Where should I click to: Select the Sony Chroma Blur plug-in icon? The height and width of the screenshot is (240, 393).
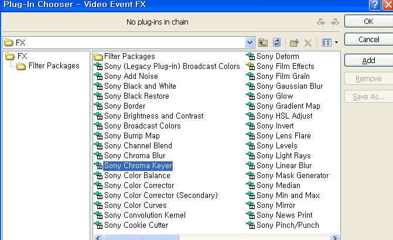98,156
